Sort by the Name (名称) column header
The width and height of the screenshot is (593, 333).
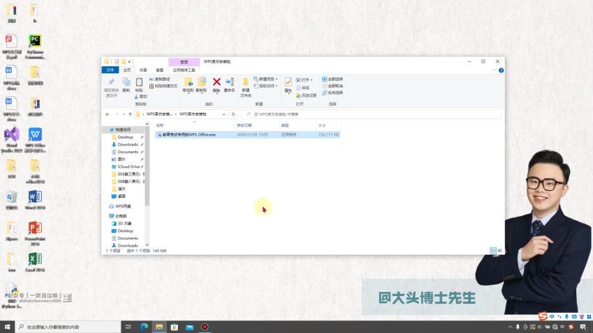160,125
